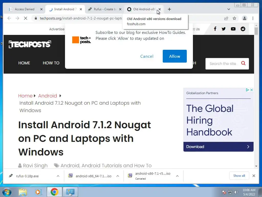The width and height of the screenshot is (262, 197).
Task: Open the network tray icon
Action: (230, 192)
